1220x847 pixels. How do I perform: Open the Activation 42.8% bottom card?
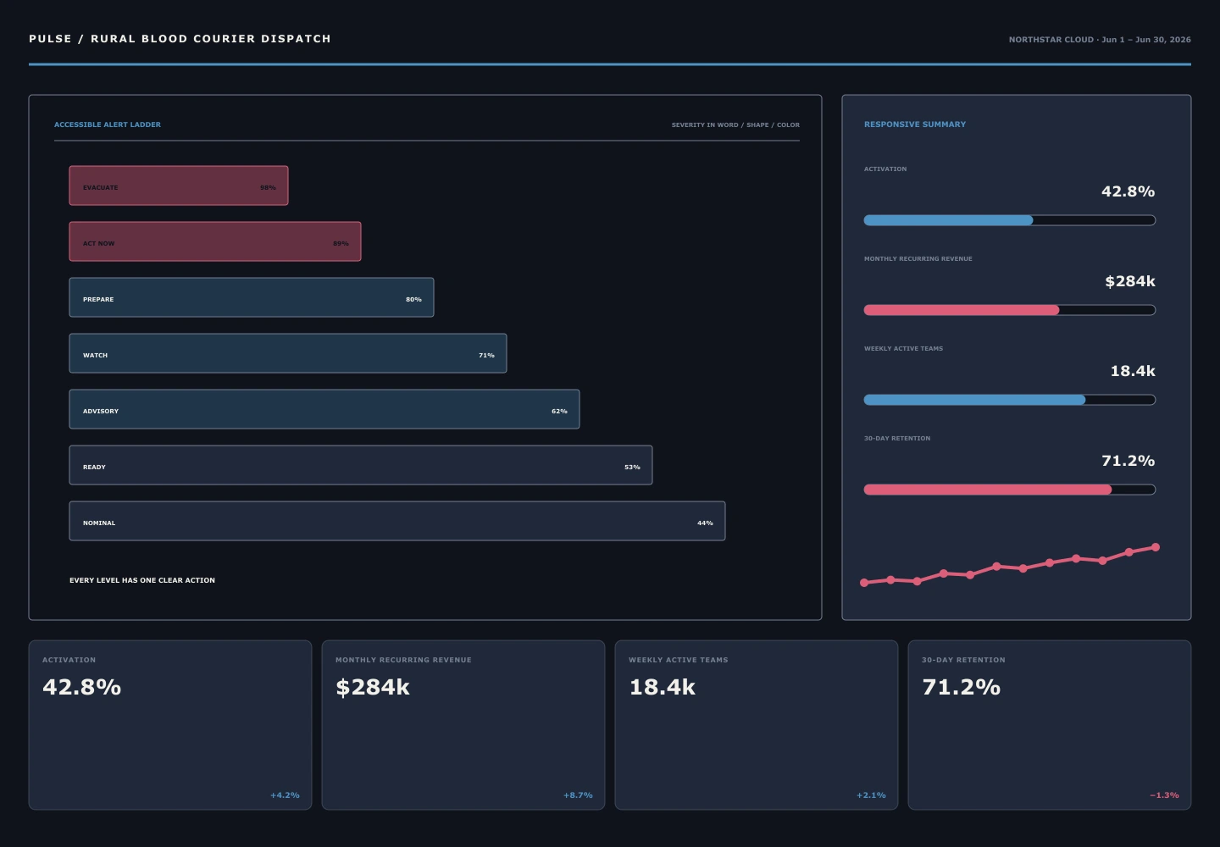point(170,725)
